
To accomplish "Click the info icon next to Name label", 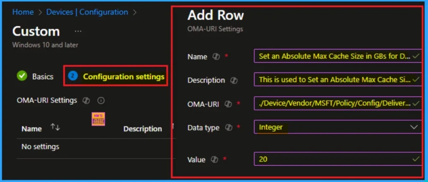I will point(216,56).
